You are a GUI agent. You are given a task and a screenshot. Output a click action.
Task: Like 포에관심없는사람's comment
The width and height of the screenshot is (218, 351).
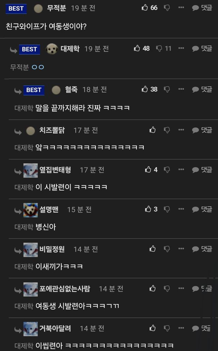click(153, 289)
